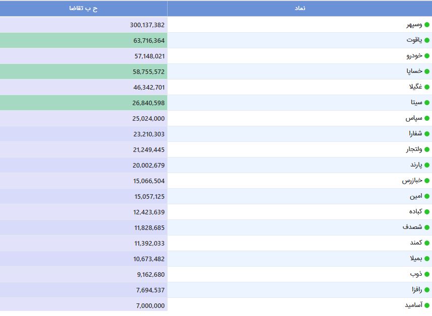
Task: Open the شفارا symbol link
Action: point(415,134)
